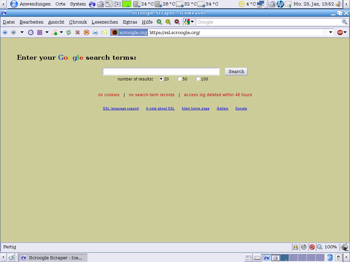The image size is (350, 262).
Task: Click the search bar magnifier go icon
Action: pos(345,22)
